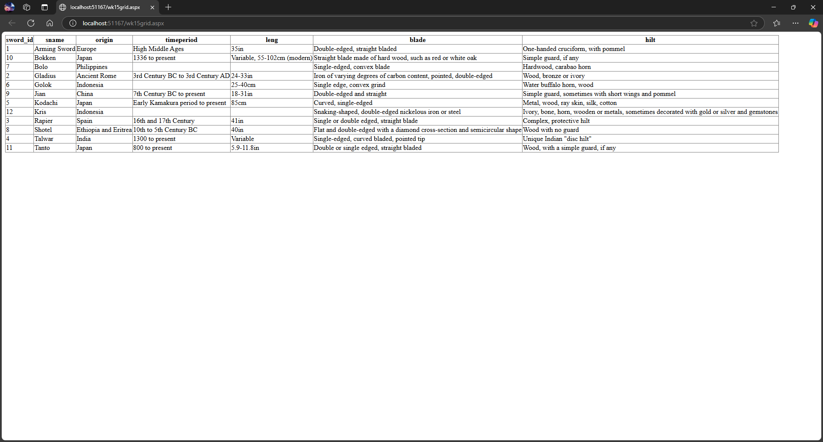Select the Arming Sword name cell
823x442 pixels.
[55, 49]
